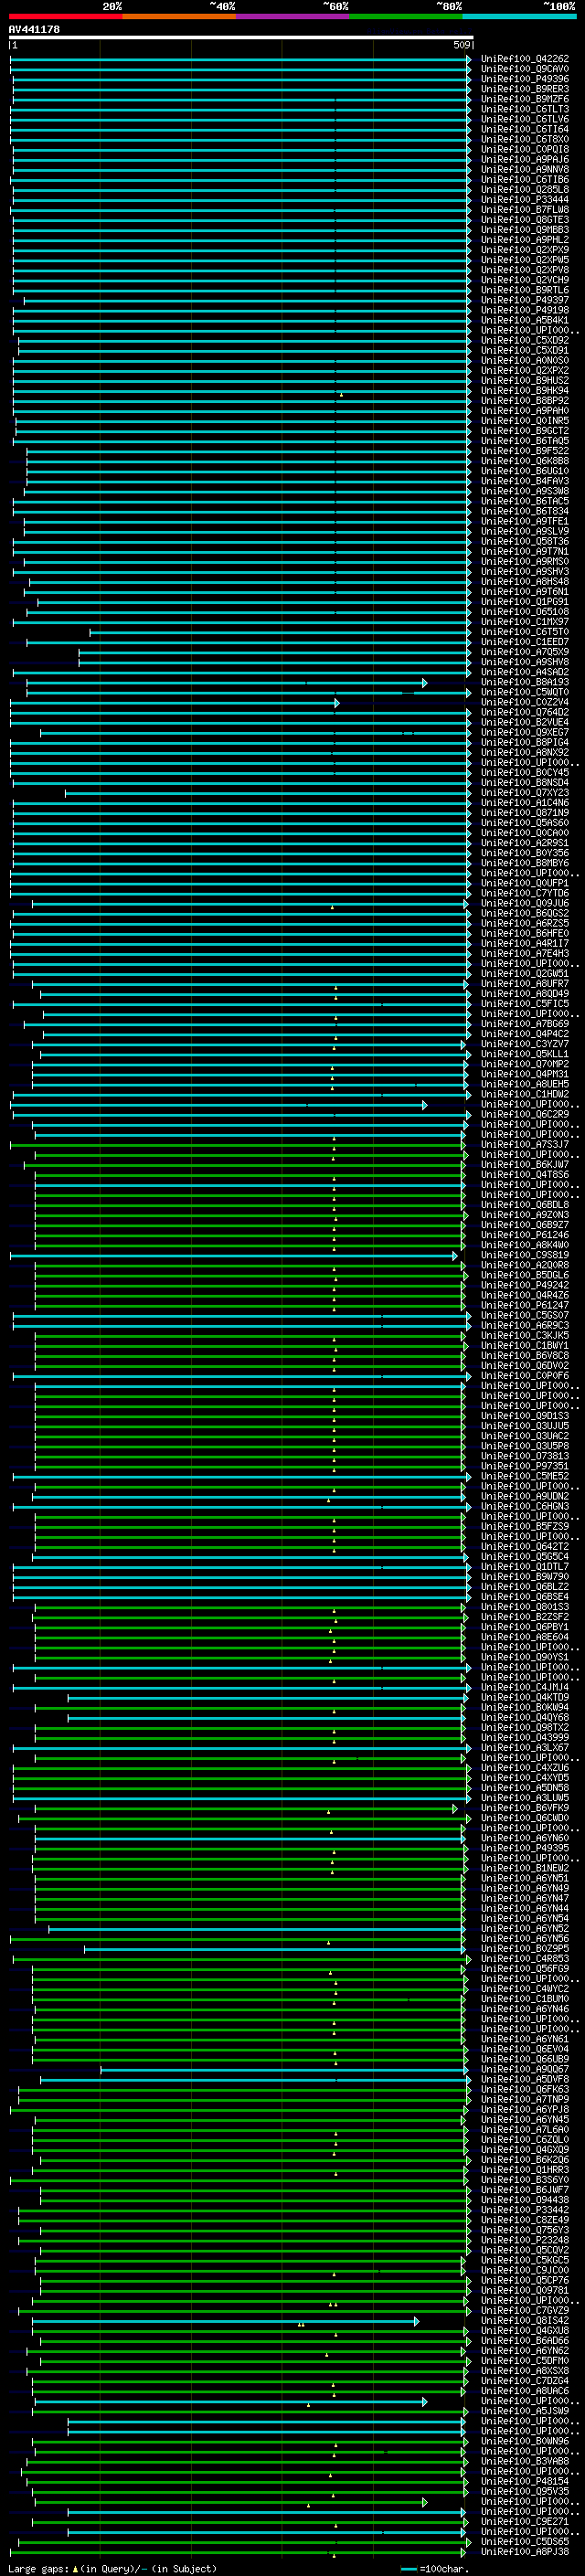Select hit label UniRef100_A9RMS0
This screenshot has height=2576, width=585.
coord(525,561)
